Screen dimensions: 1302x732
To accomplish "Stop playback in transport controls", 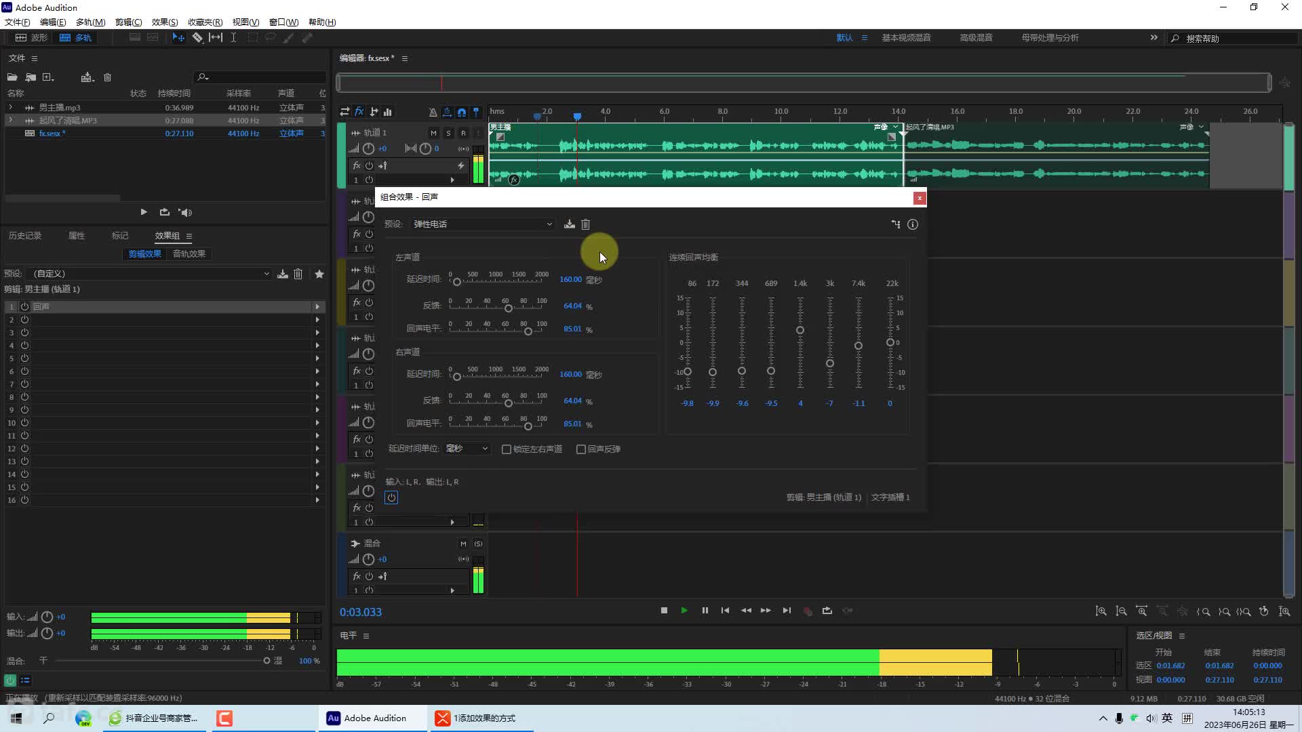I will pos(665,611).
